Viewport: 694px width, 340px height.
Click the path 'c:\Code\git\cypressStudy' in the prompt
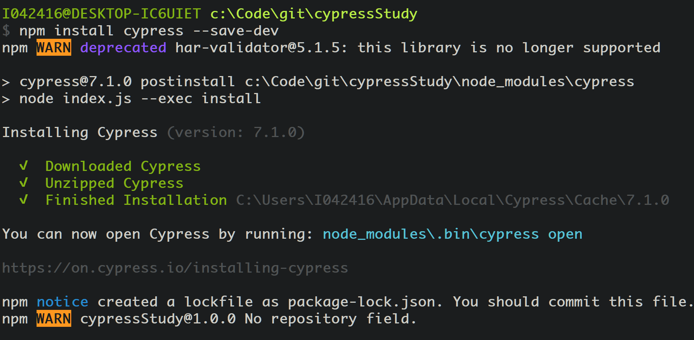[314, 14]
